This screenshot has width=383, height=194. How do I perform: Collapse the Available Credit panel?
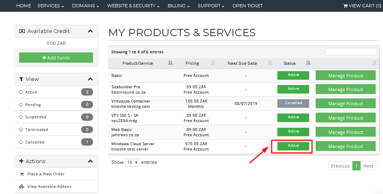(91, 31)
